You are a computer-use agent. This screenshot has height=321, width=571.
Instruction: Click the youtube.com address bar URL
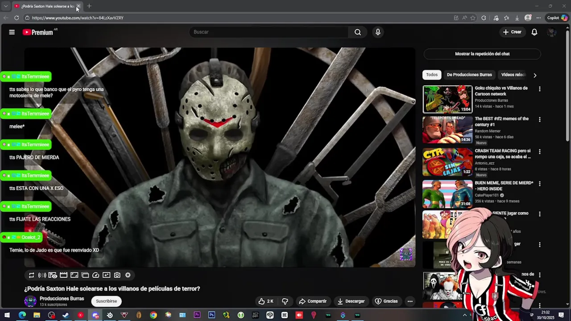(78, 18)
